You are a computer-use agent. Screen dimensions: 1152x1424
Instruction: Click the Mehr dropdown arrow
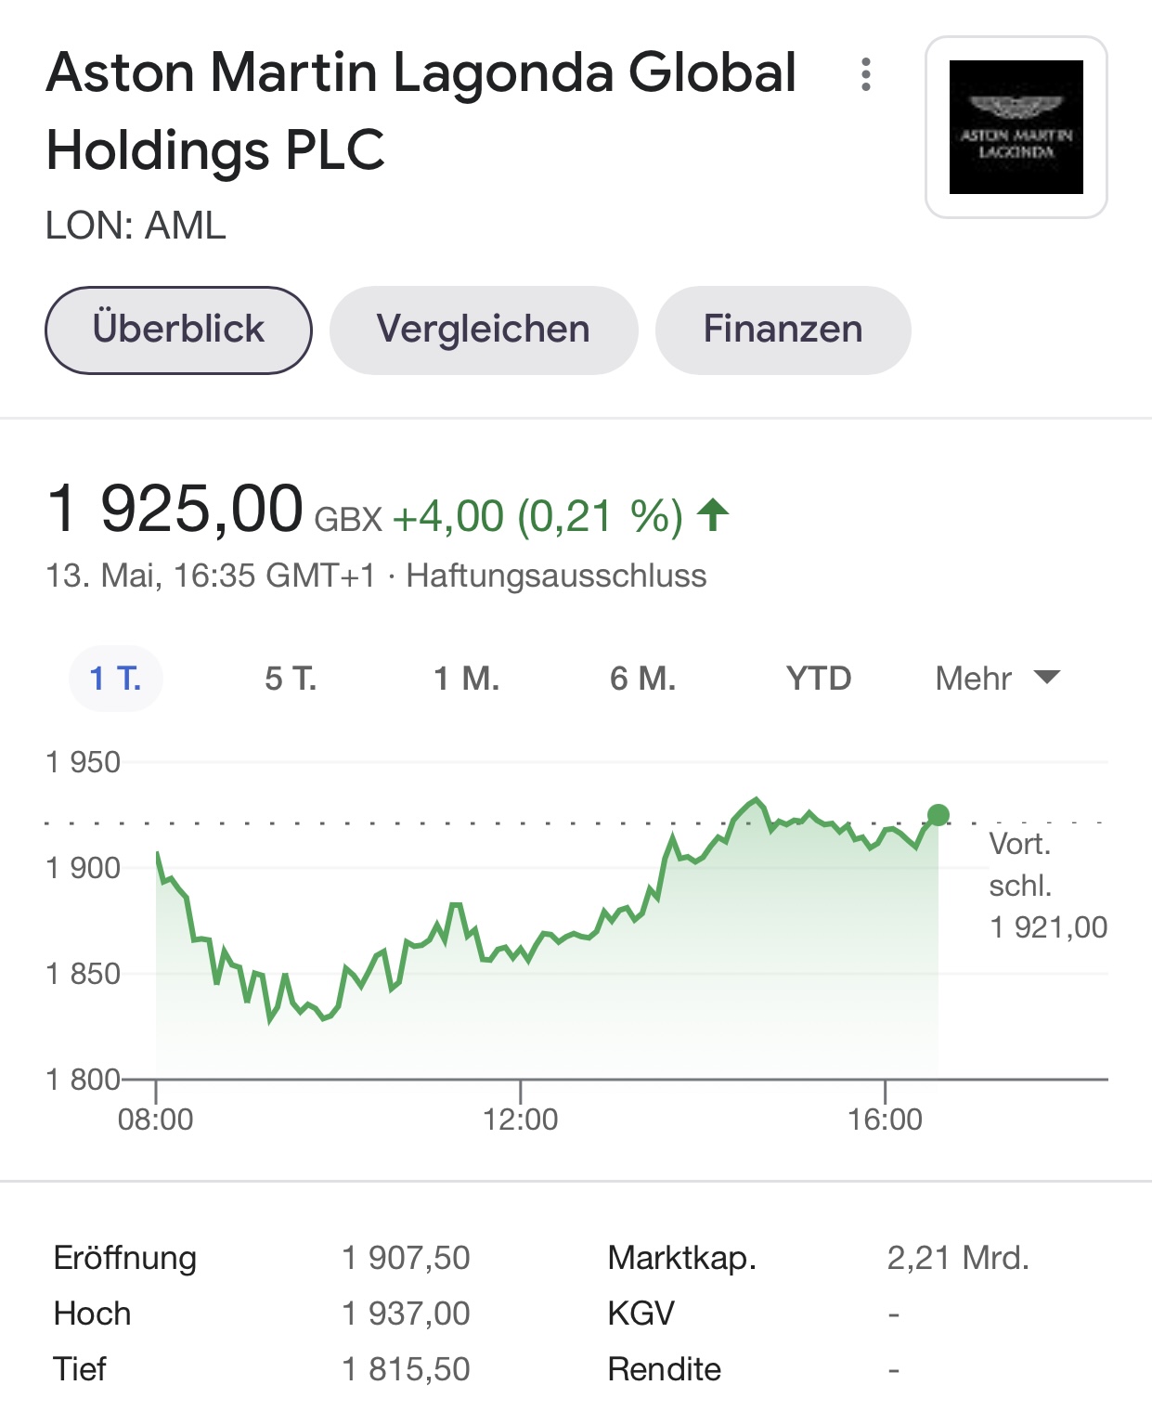point(1046,678)
